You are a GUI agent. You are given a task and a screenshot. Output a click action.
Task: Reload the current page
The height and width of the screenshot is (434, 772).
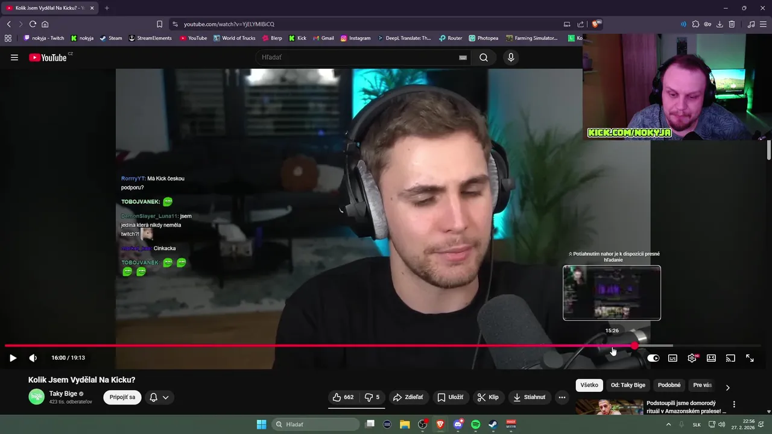[x=33, y=24]
